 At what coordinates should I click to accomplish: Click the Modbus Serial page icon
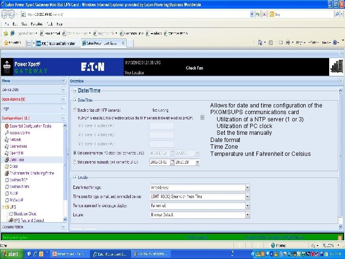(x=7, y=187)
